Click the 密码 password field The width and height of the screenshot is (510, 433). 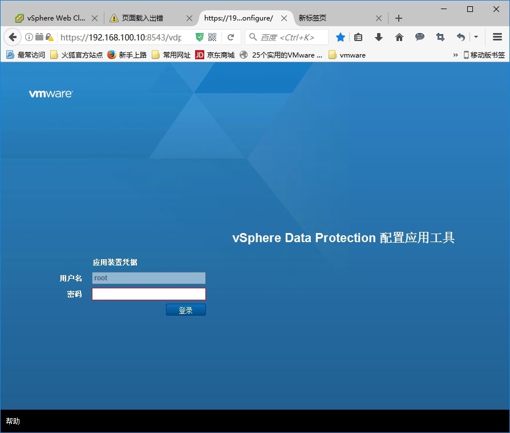coord(149,294)
